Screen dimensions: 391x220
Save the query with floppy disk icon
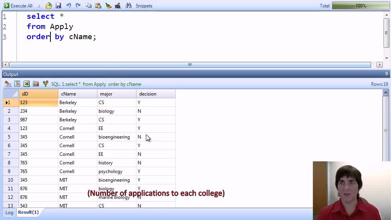58,5
